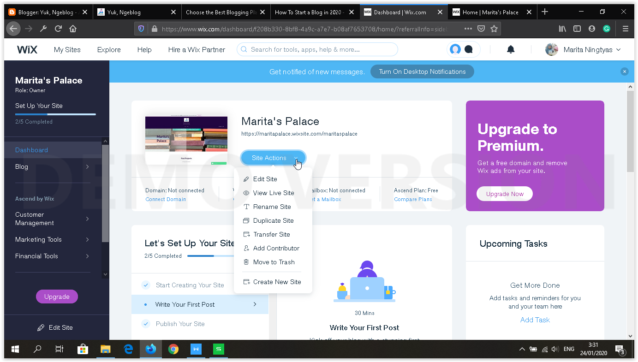Open Help in top navigation
The image size is (638, 362).
144,50
